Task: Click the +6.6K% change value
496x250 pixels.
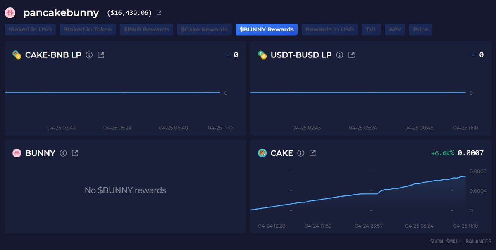Action: [442, 153]
